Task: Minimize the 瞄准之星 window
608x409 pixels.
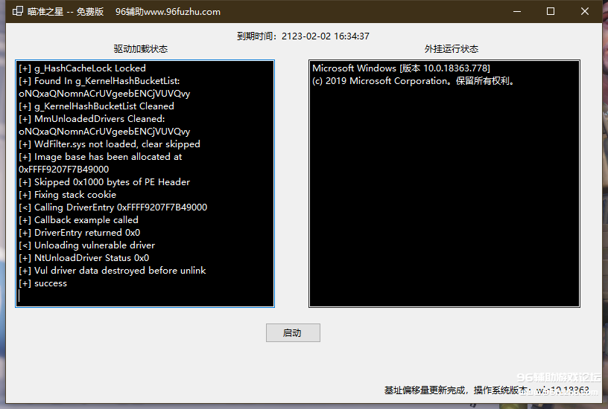Action: tap(516, 11)
